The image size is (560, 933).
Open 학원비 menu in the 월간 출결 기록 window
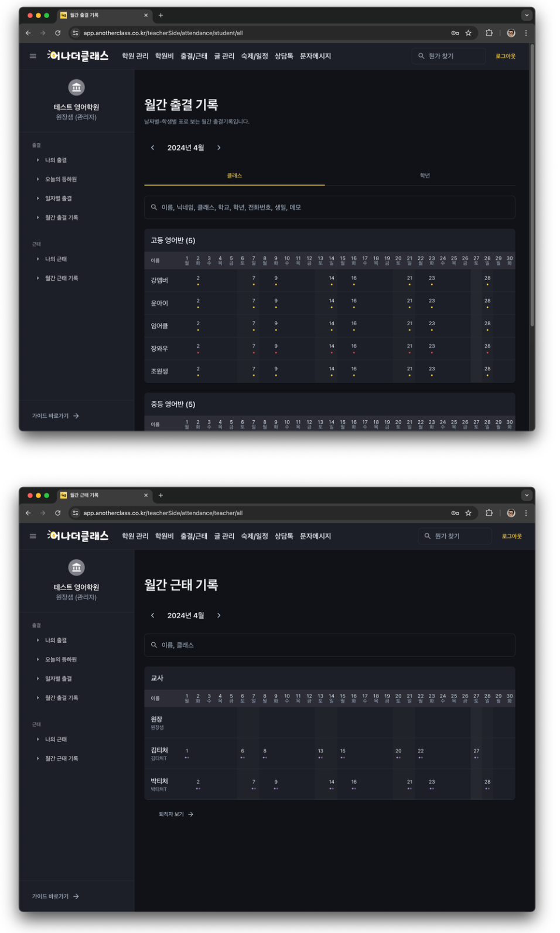[x=164, y=56]
